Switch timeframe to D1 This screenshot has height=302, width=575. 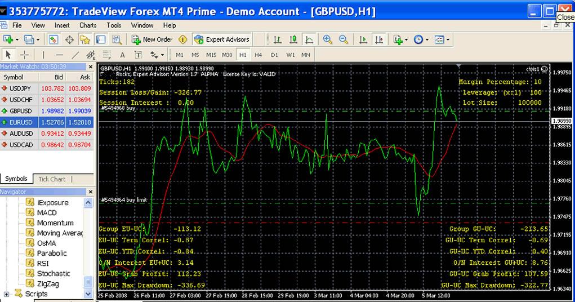(x=274, y=55)
